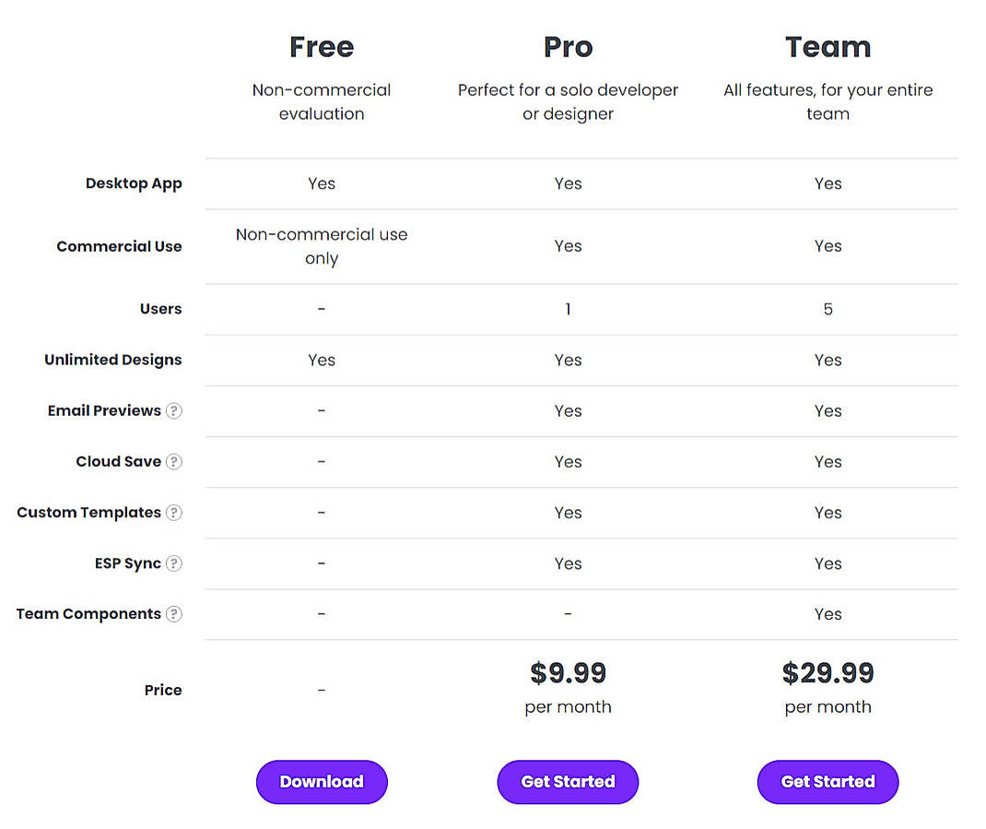Viewport: 986px width, 829px height.
Task: Click Get Started under the Pro plan
Action: 568,781
